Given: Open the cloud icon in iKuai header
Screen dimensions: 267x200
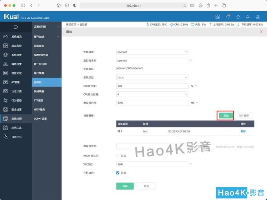Looking at the screenshot, I should pos(228,16).
